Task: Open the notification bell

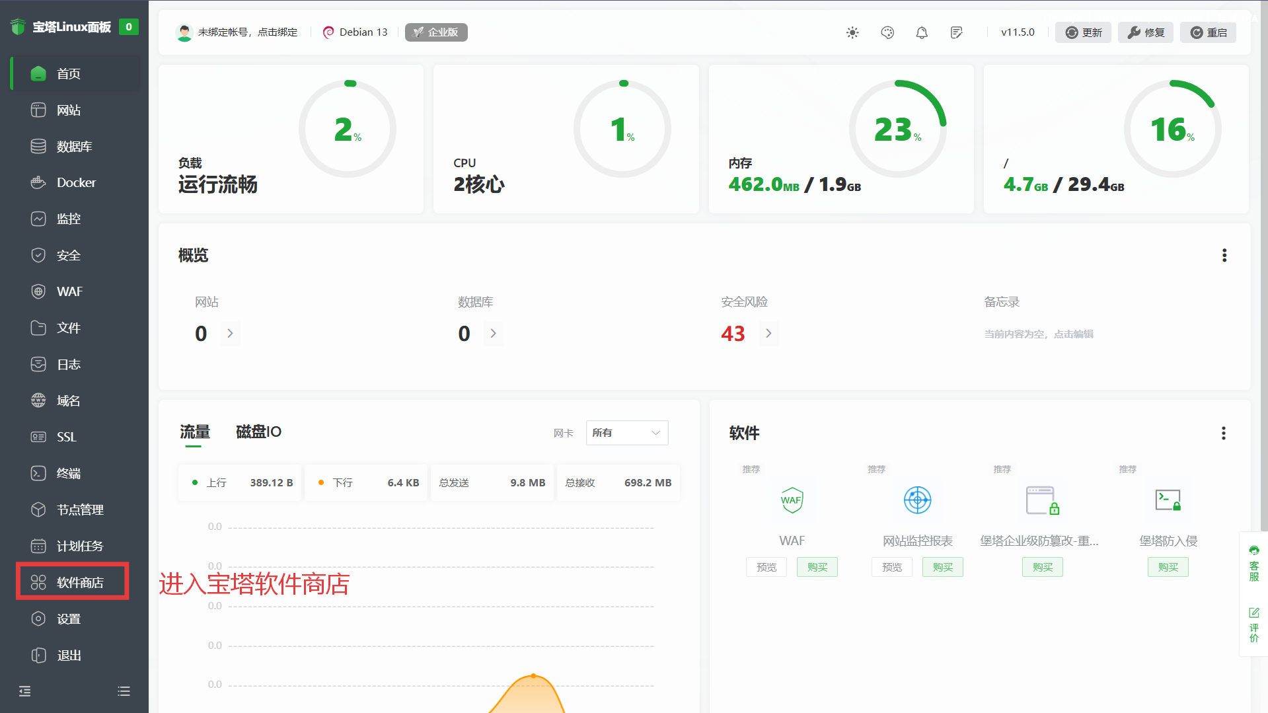Action: [x=922, y=32]
